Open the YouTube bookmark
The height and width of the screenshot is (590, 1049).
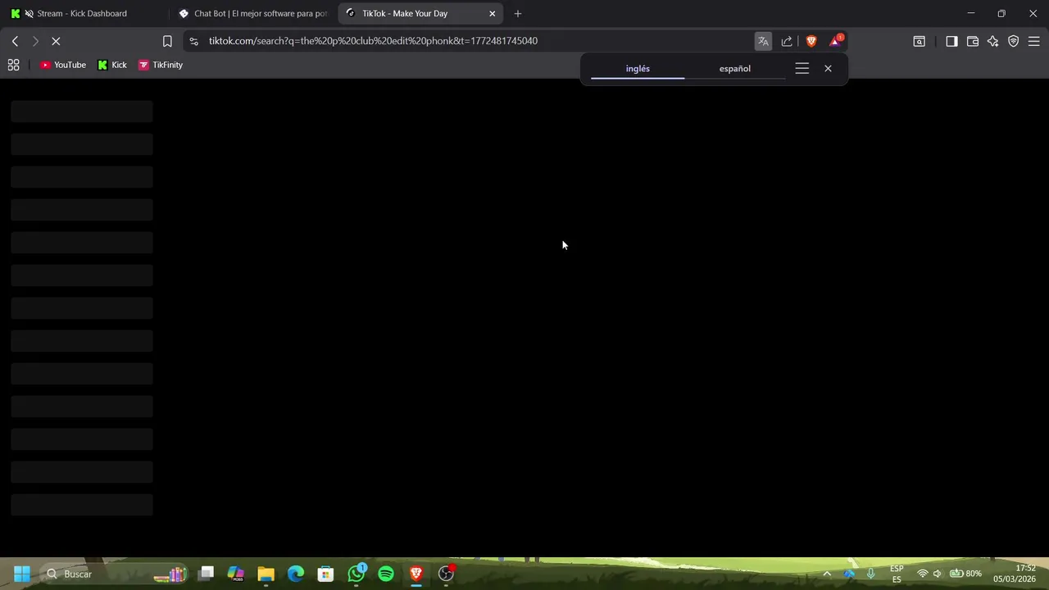(63, 65)
